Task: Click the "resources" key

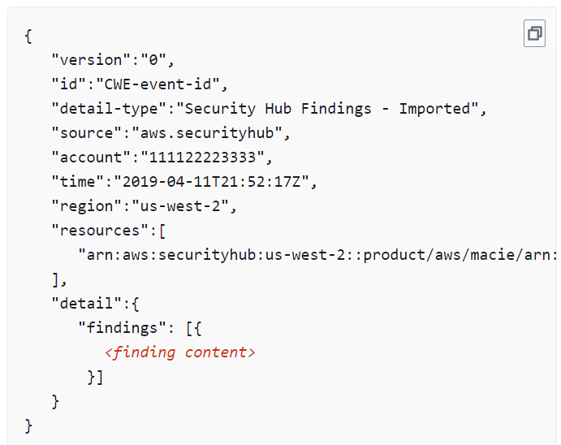Action: tap(95, 230)
